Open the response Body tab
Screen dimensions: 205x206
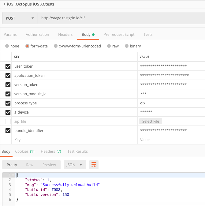click(x=6, y=152)
